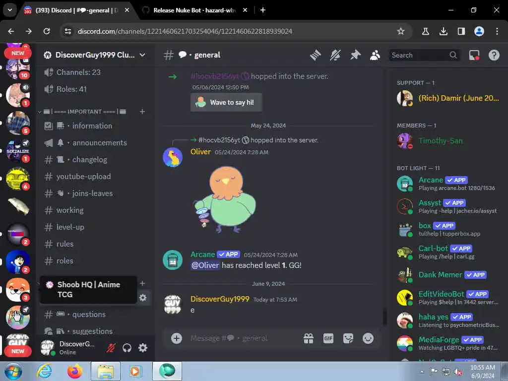Open the Discord inbox icon

click(x=474, y=55)
